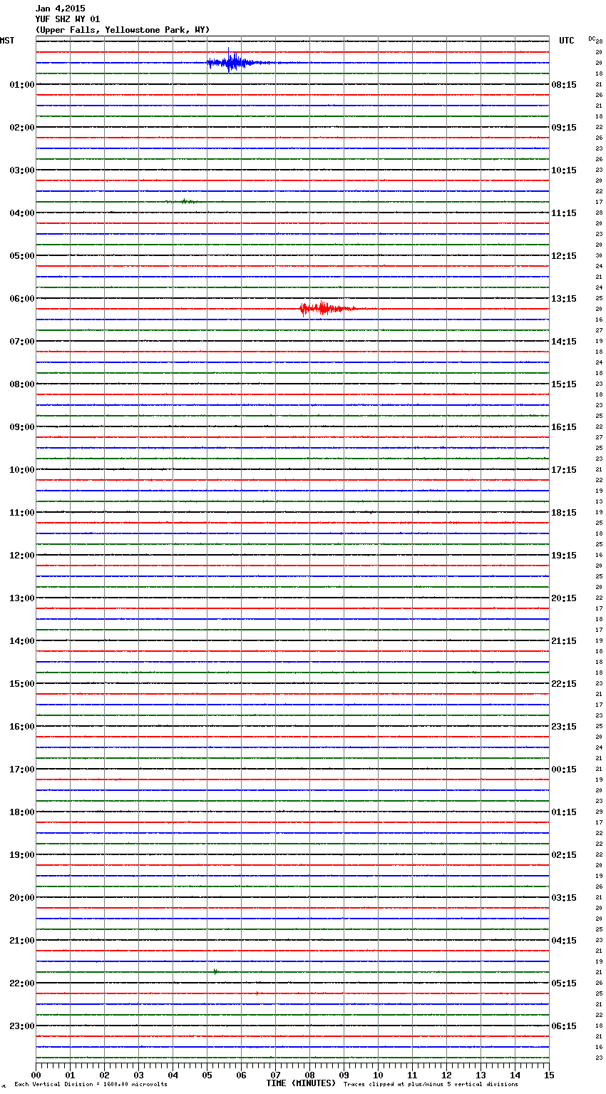Click the 18:15 UTC time label

click(x=564, y=513)
